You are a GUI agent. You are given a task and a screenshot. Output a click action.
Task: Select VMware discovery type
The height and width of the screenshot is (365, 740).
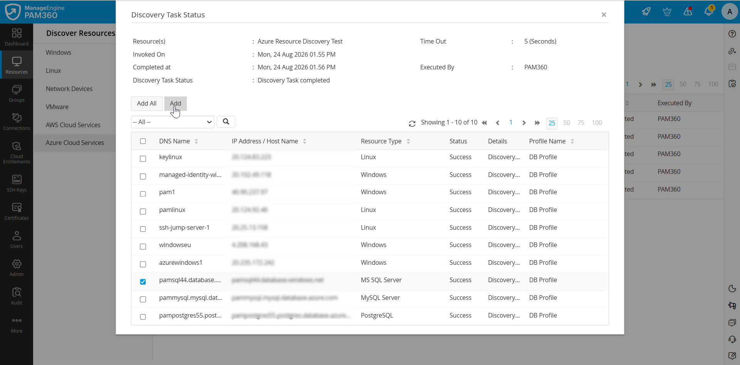tap(57, 107)
